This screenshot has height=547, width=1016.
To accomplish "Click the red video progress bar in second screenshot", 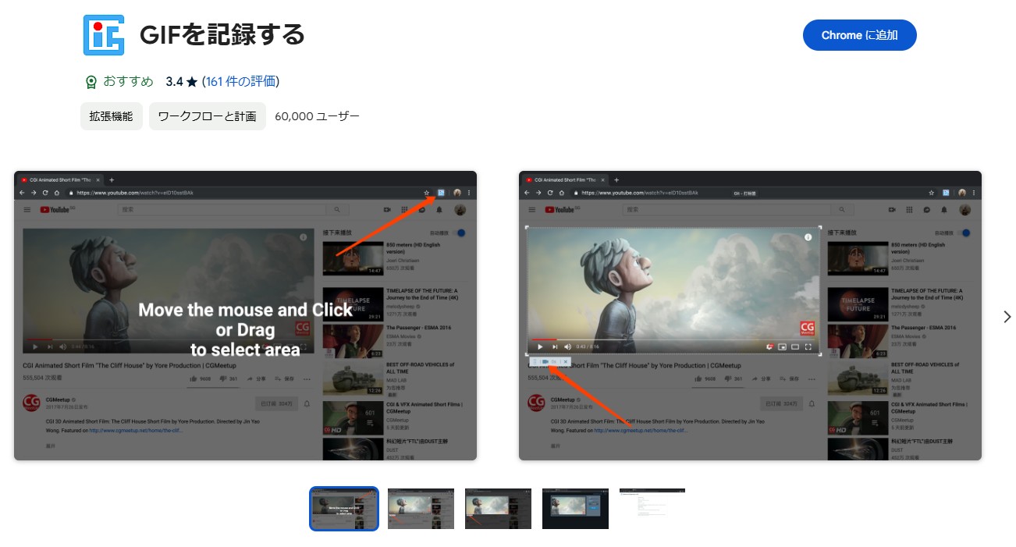I will point(542,339).
